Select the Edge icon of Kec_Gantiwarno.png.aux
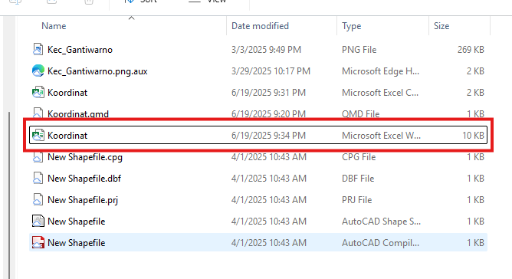The width and height of the screenshot is (512, 279). (38, 71)
